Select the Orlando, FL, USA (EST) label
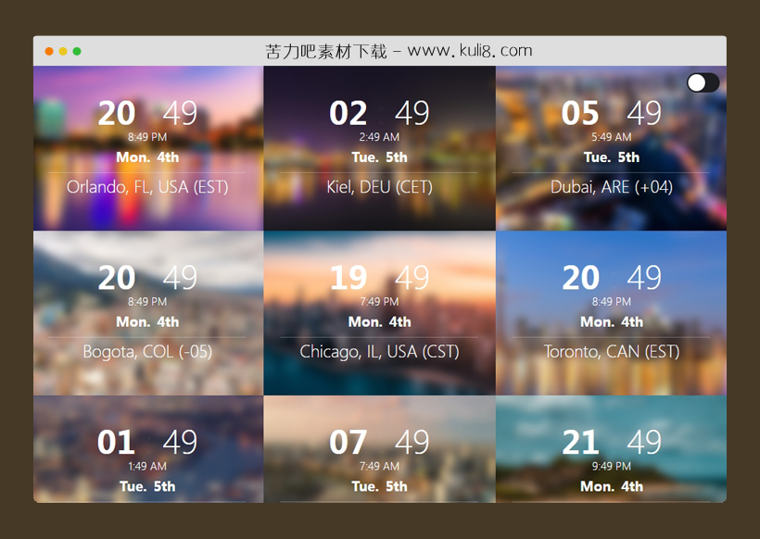This screenshot has height=539, width=760. coord(147,187)
